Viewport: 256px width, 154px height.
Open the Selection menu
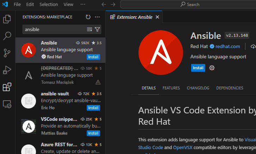coord(49,4)
